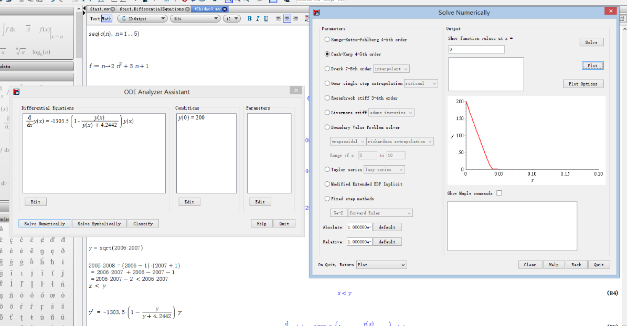The width and height of the screenshot is (627, 326).
Task: Close the Start,DifferentialEquations tab
Action: 187,9
